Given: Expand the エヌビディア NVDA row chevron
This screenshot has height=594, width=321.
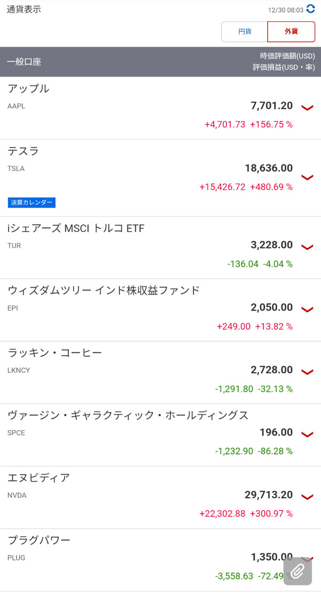Looking at the screenshot, I should [x=307, y=497].
